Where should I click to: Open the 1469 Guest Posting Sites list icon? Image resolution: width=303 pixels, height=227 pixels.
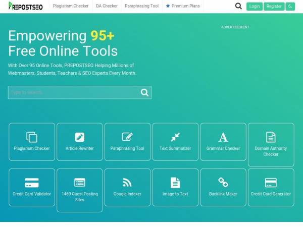pyautogui.click(x=80, y=183)
